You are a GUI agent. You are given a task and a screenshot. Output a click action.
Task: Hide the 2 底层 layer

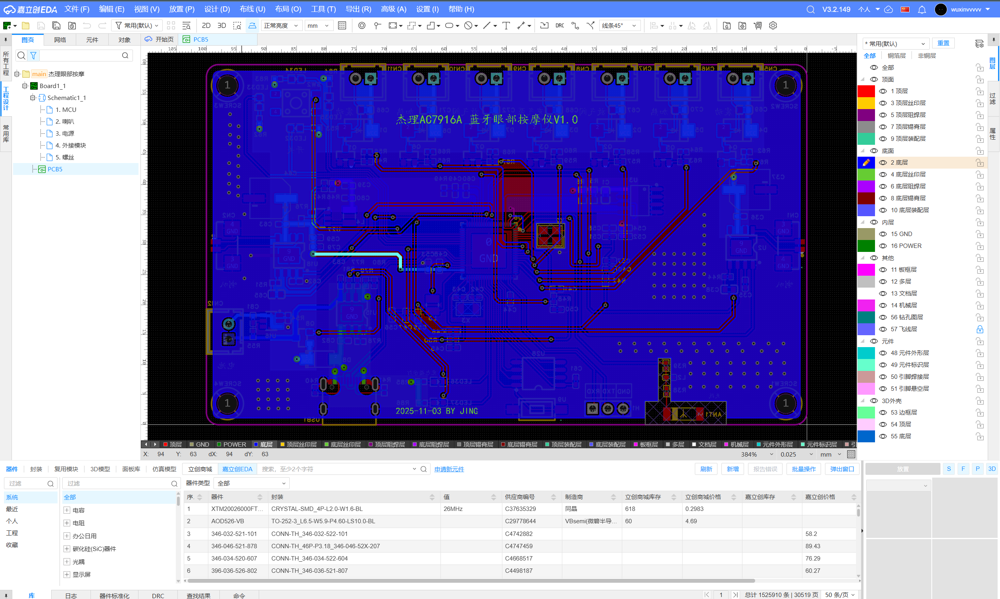point(883,162)
